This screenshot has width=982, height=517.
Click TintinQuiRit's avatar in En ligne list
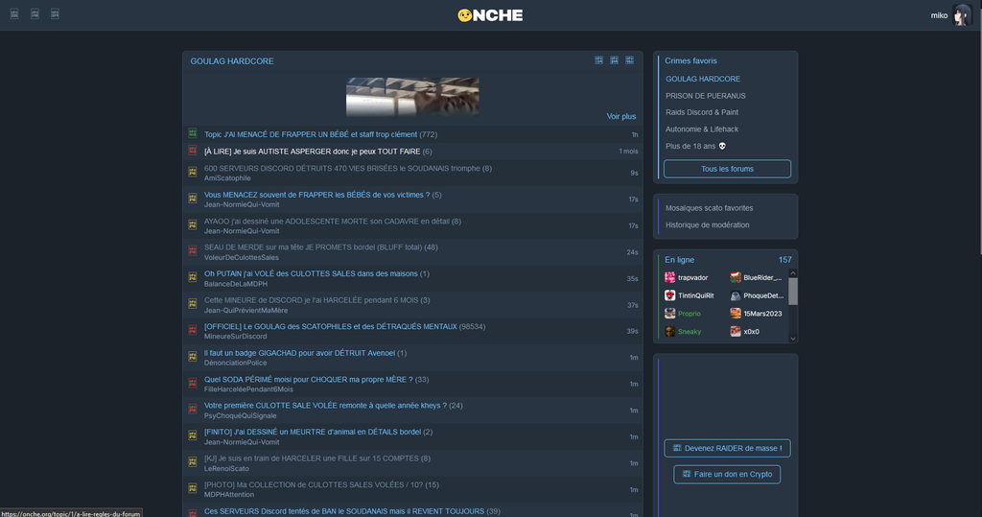coord(670,295)
